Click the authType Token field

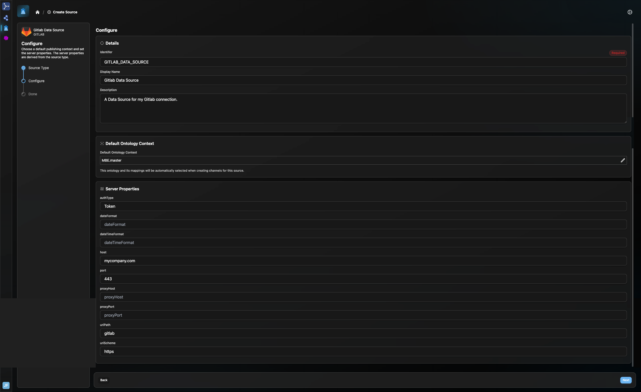(363, 206)
